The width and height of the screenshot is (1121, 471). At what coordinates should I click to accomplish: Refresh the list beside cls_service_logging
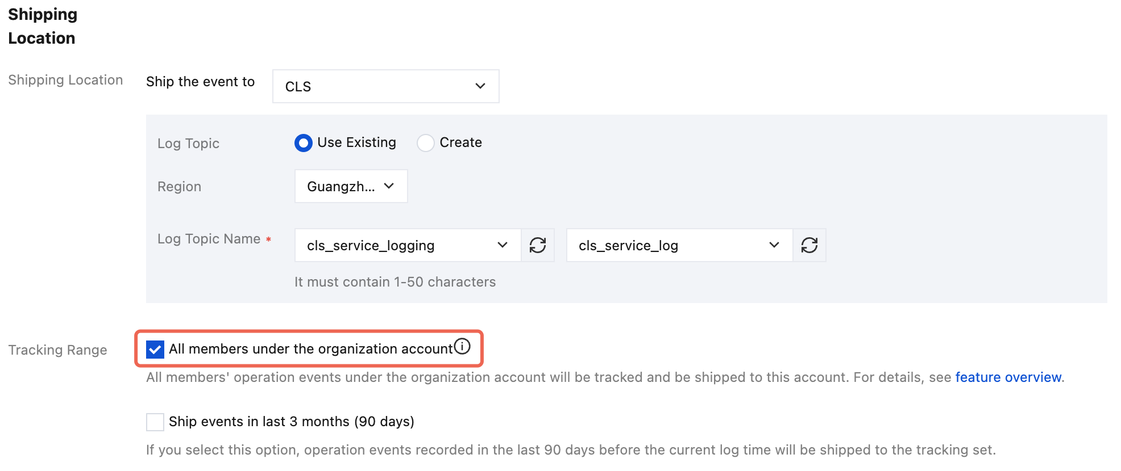[x=538, y=245]
